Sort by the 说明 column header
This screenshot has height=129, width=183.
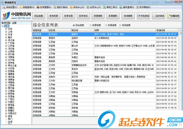pyautogui.click(x=125, y=30)
